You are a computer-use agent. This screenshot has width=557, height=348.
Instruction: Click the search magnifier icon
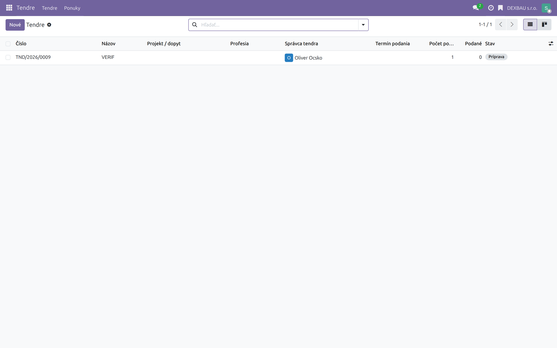(195, 25)
